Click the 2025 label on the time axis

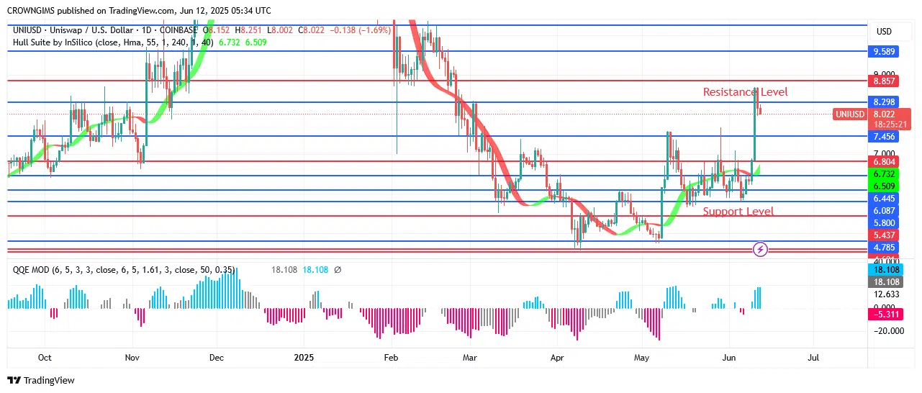(304, 357)
